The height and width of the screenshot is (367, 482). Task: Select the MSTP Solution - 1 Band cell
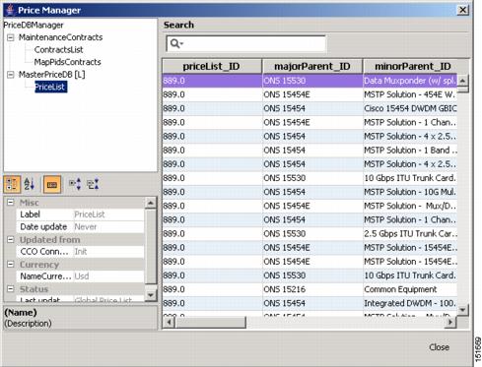point(410,151)
